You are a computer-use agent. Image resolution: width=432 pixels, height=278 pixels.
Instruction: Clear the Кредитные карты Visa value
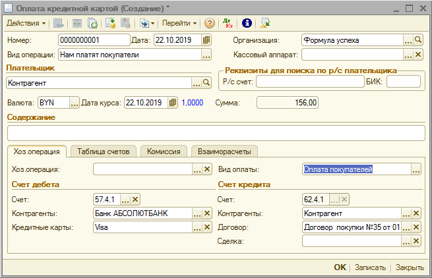point(207,227)
